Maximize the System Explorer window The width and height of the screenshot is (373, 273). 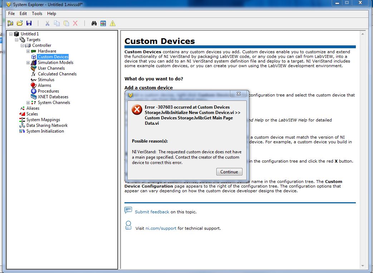(x=347, y=3)
